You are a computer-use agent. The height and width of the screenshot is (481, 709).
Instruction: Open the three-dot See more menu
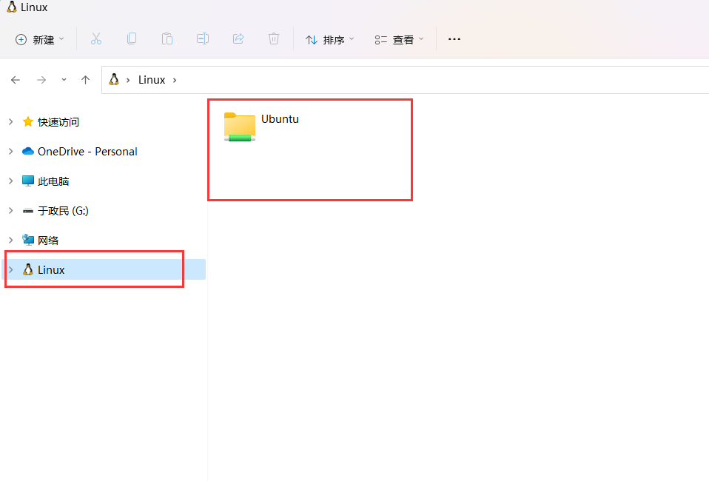pos(454,39)
